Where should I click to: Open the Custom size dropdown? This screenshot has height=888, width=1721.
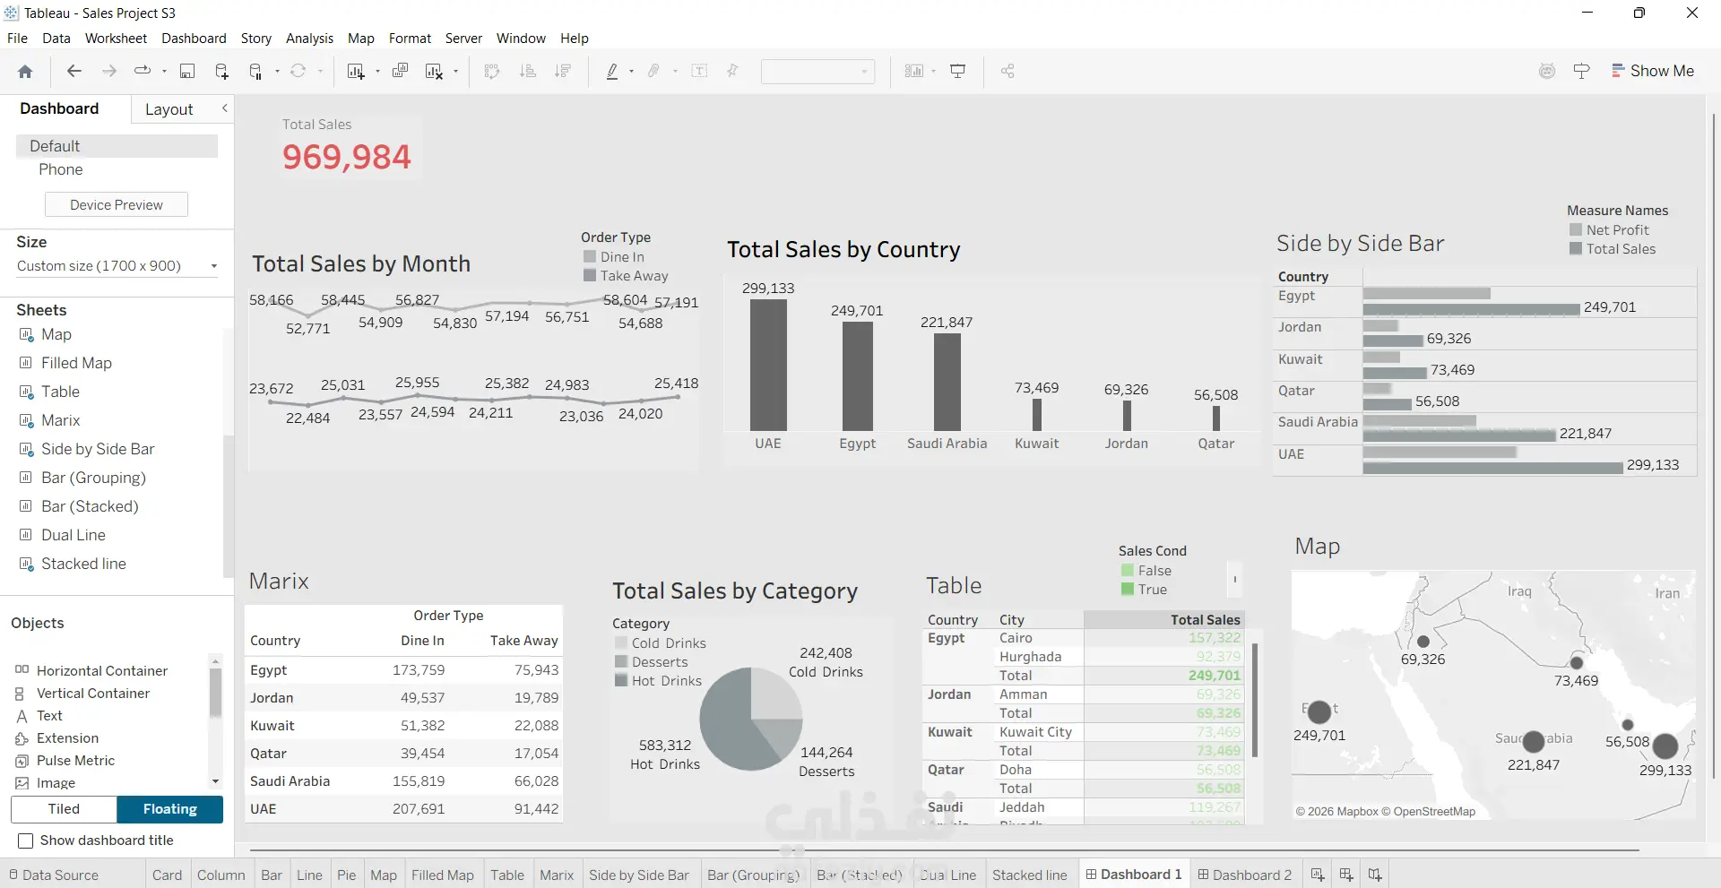(x=117, y=266)
